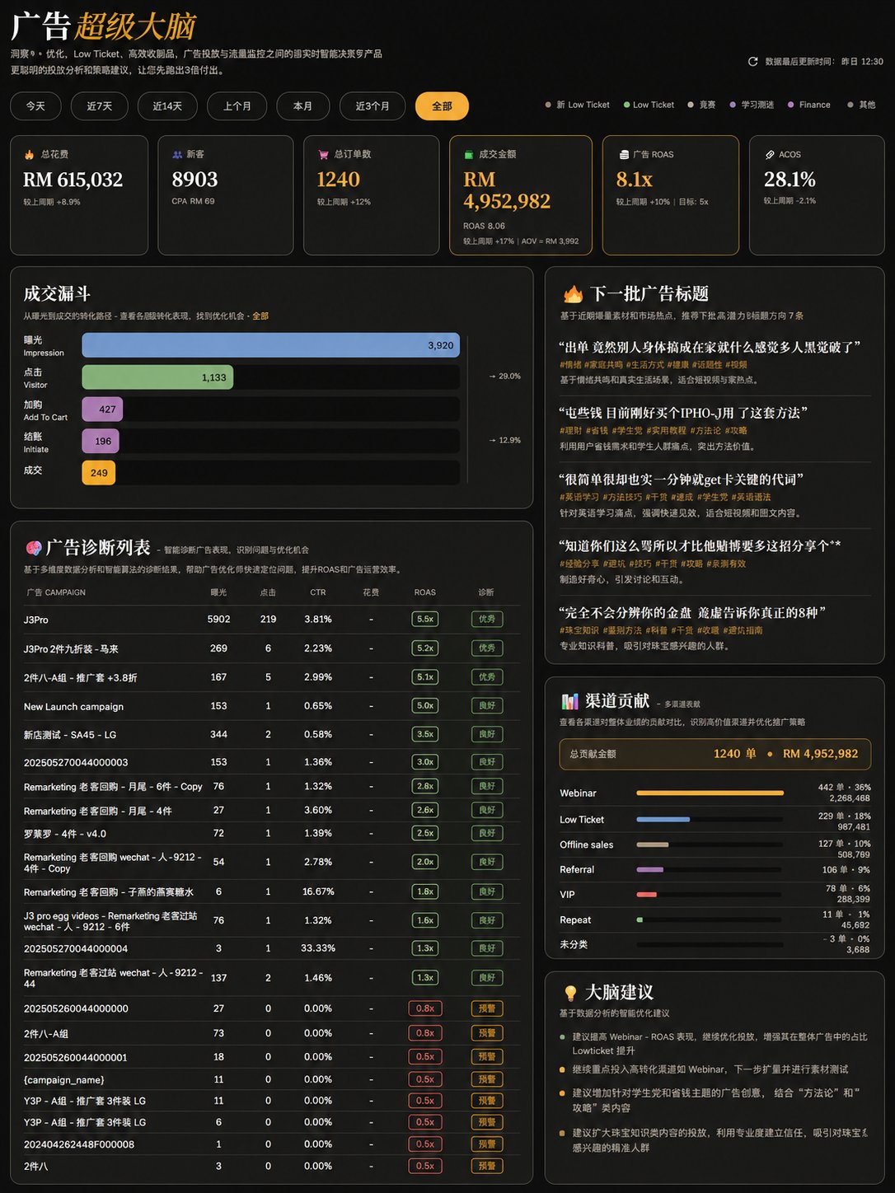This screenshot has width=895, height=1193.
Task: Select the New Launch campaign row
Action: (x=271, y=706)
